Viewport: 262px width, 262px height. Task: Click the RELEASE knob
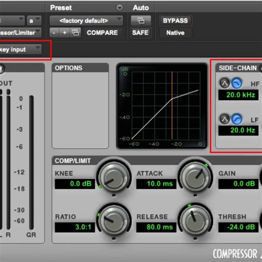(195, 221)
